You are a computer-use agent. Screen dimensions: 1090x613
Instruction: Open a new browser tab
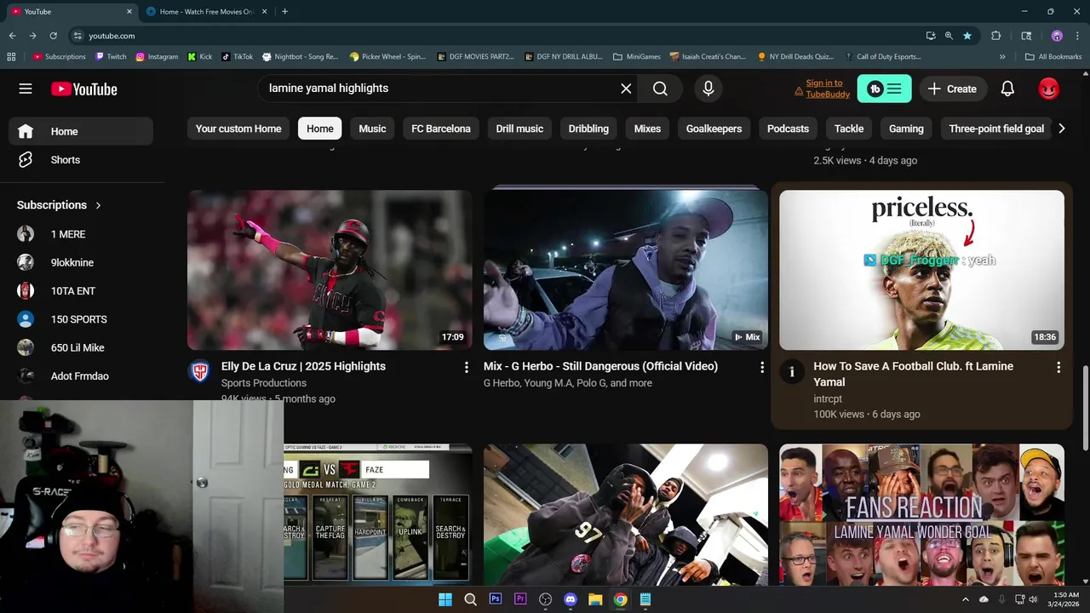pyautogui.click(x=284, y=12)
